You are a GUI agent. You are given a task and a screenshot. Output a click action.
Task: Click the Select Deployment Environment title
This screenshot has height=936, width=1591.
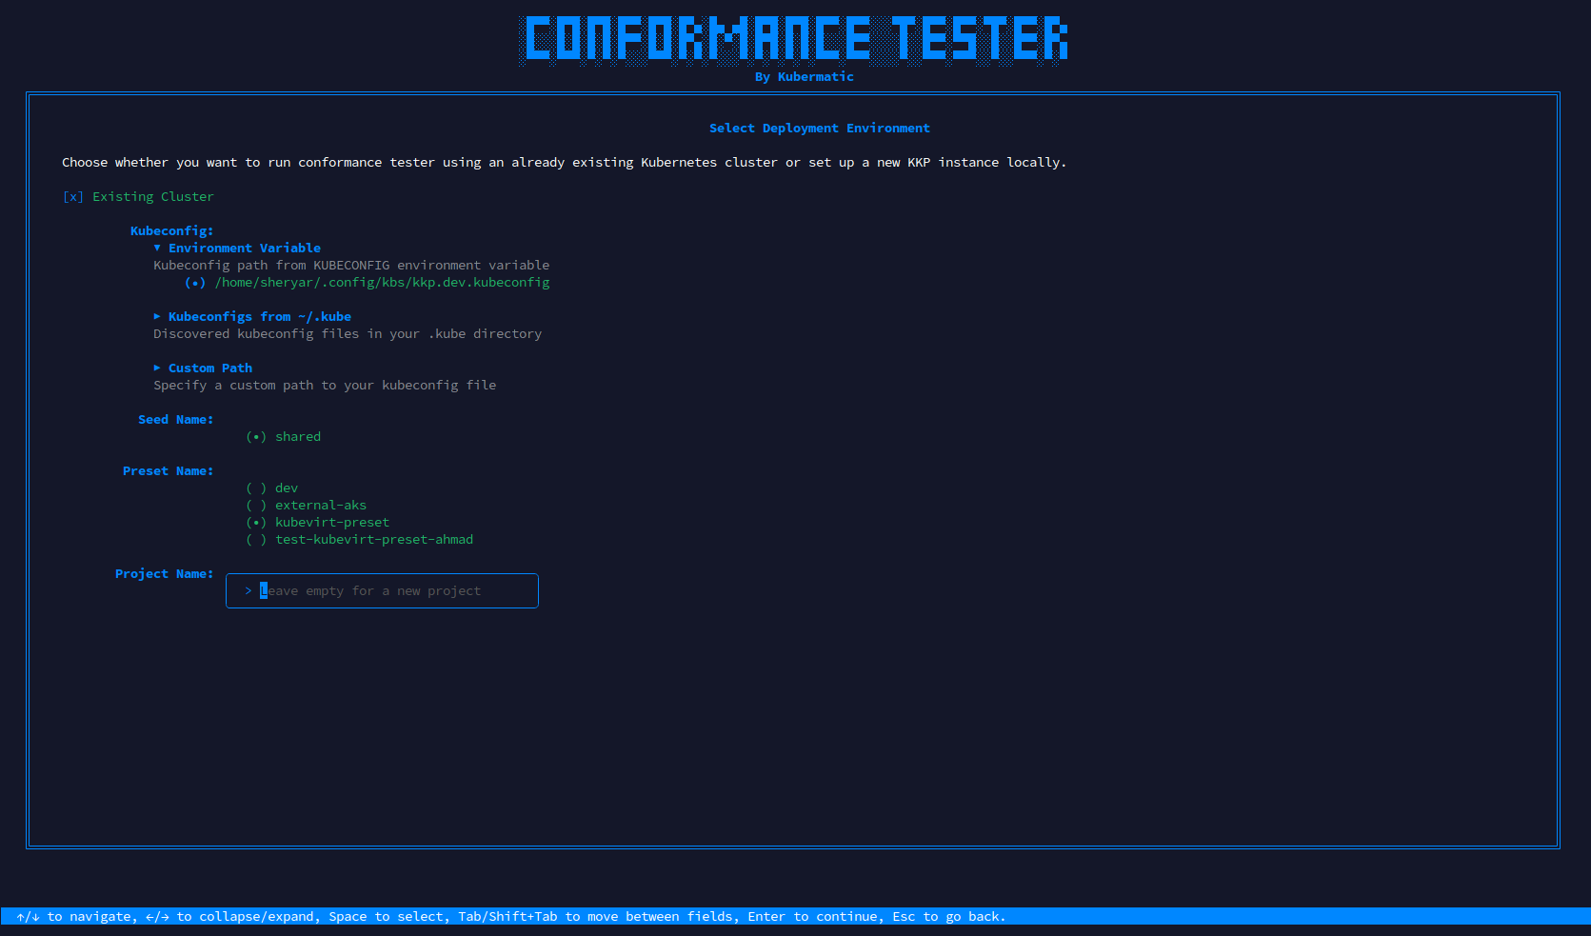tap(819, 129)
